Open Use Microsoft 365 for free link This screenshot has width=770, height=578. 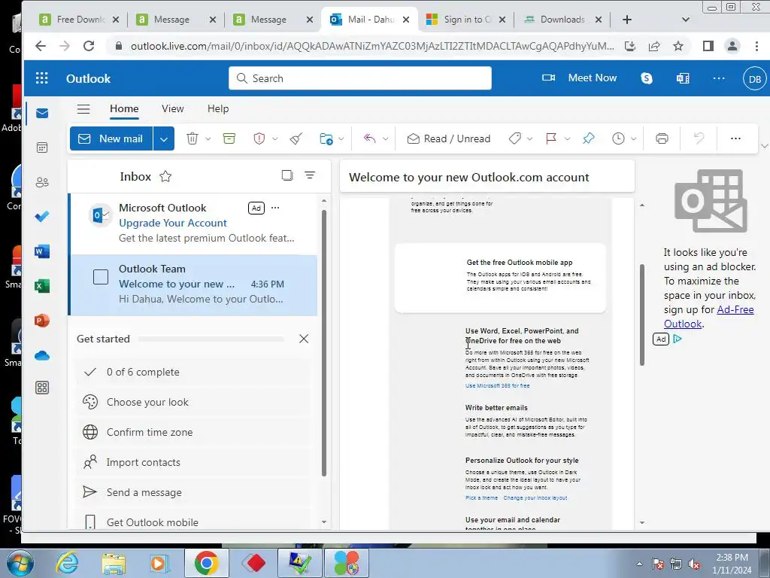click(498, 386)
